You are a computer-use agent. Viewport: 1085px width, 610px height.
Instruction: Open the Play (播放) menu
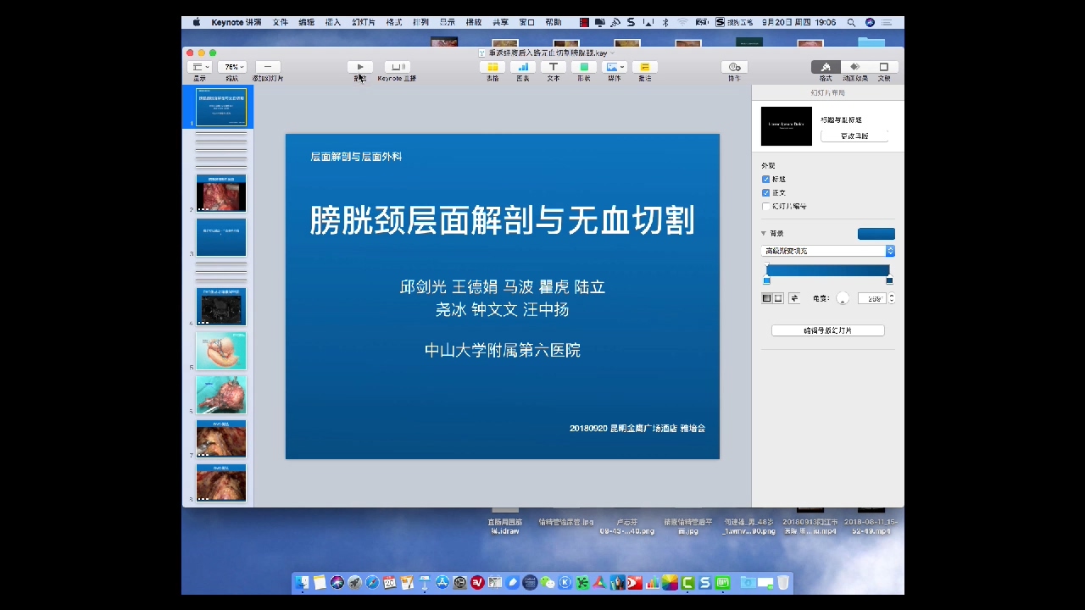click(474, 23)
